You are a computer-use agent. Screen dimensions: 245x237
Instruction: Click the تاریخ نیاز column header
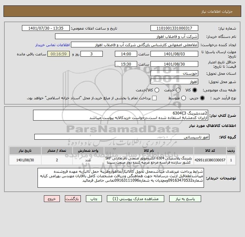(25, 151)
